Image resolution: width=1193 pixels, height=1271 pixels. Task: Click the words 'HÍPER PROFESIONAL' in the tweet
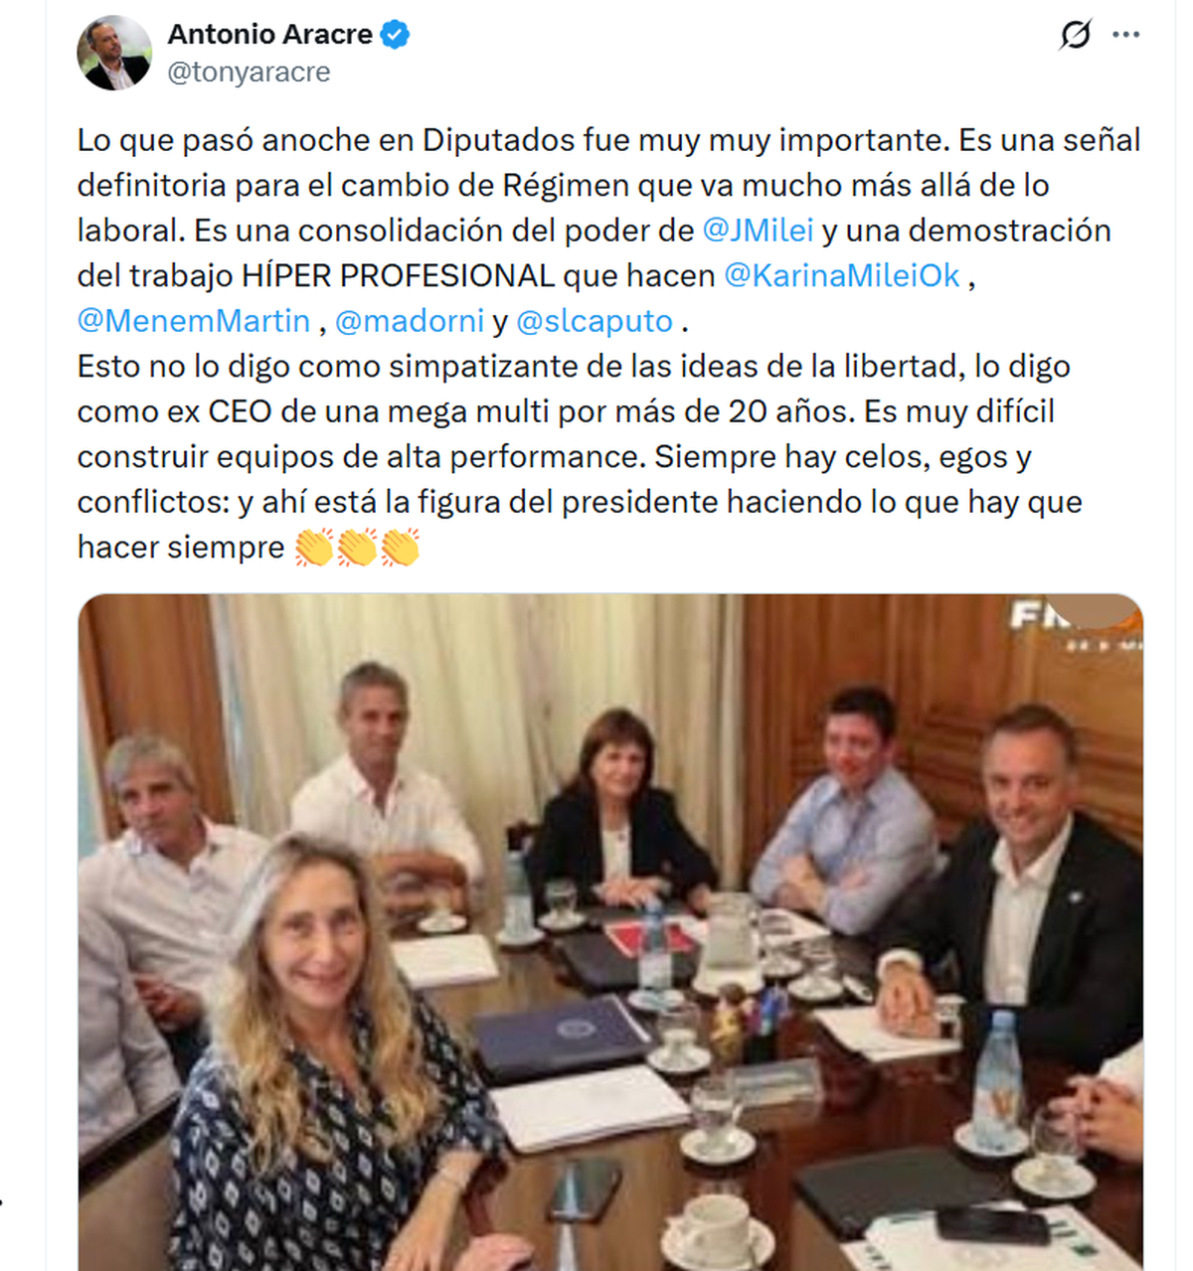(399, 275)
